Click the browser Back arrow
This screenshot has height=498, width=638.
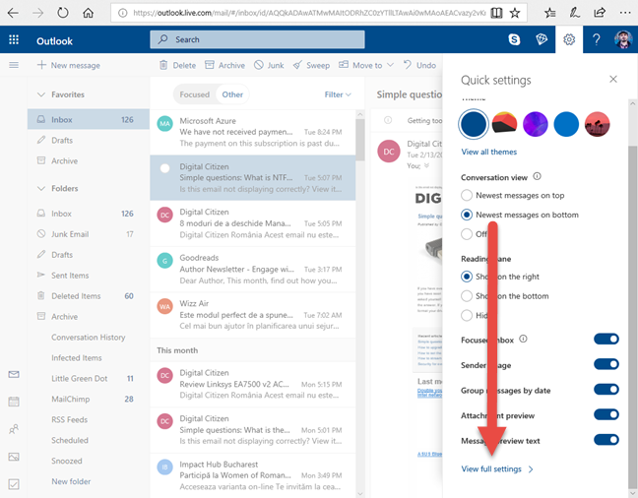pos(13,13)
